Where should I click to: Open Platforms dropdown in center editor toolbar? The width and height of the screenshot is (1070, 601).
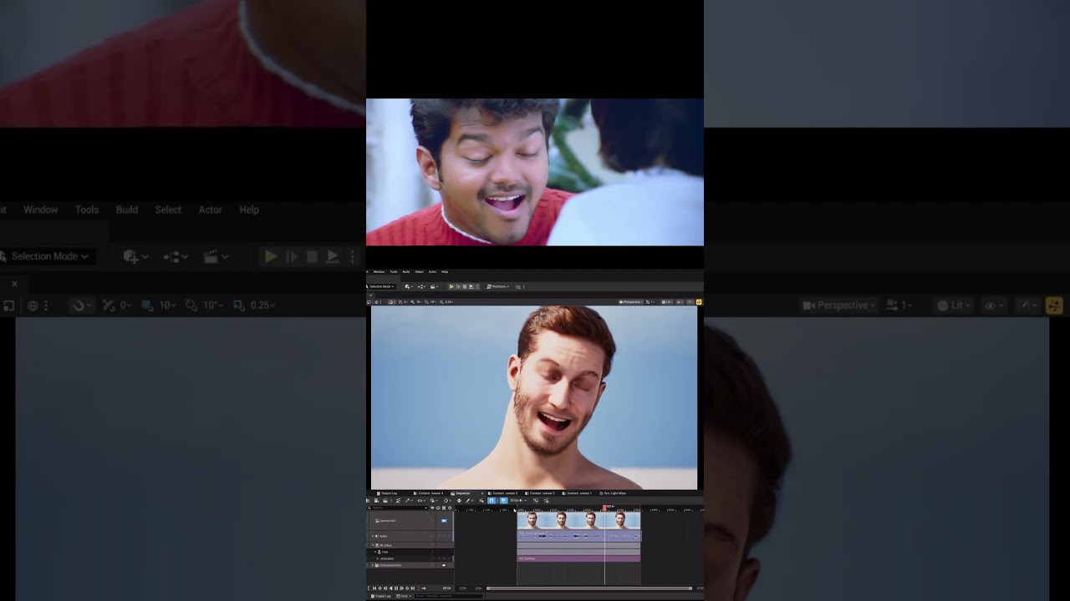click(x=498, y=286)
